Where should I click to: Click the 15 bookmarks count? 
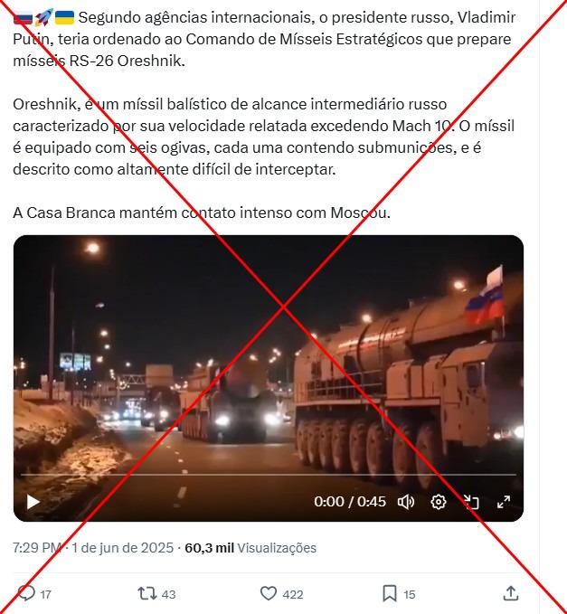409,594
